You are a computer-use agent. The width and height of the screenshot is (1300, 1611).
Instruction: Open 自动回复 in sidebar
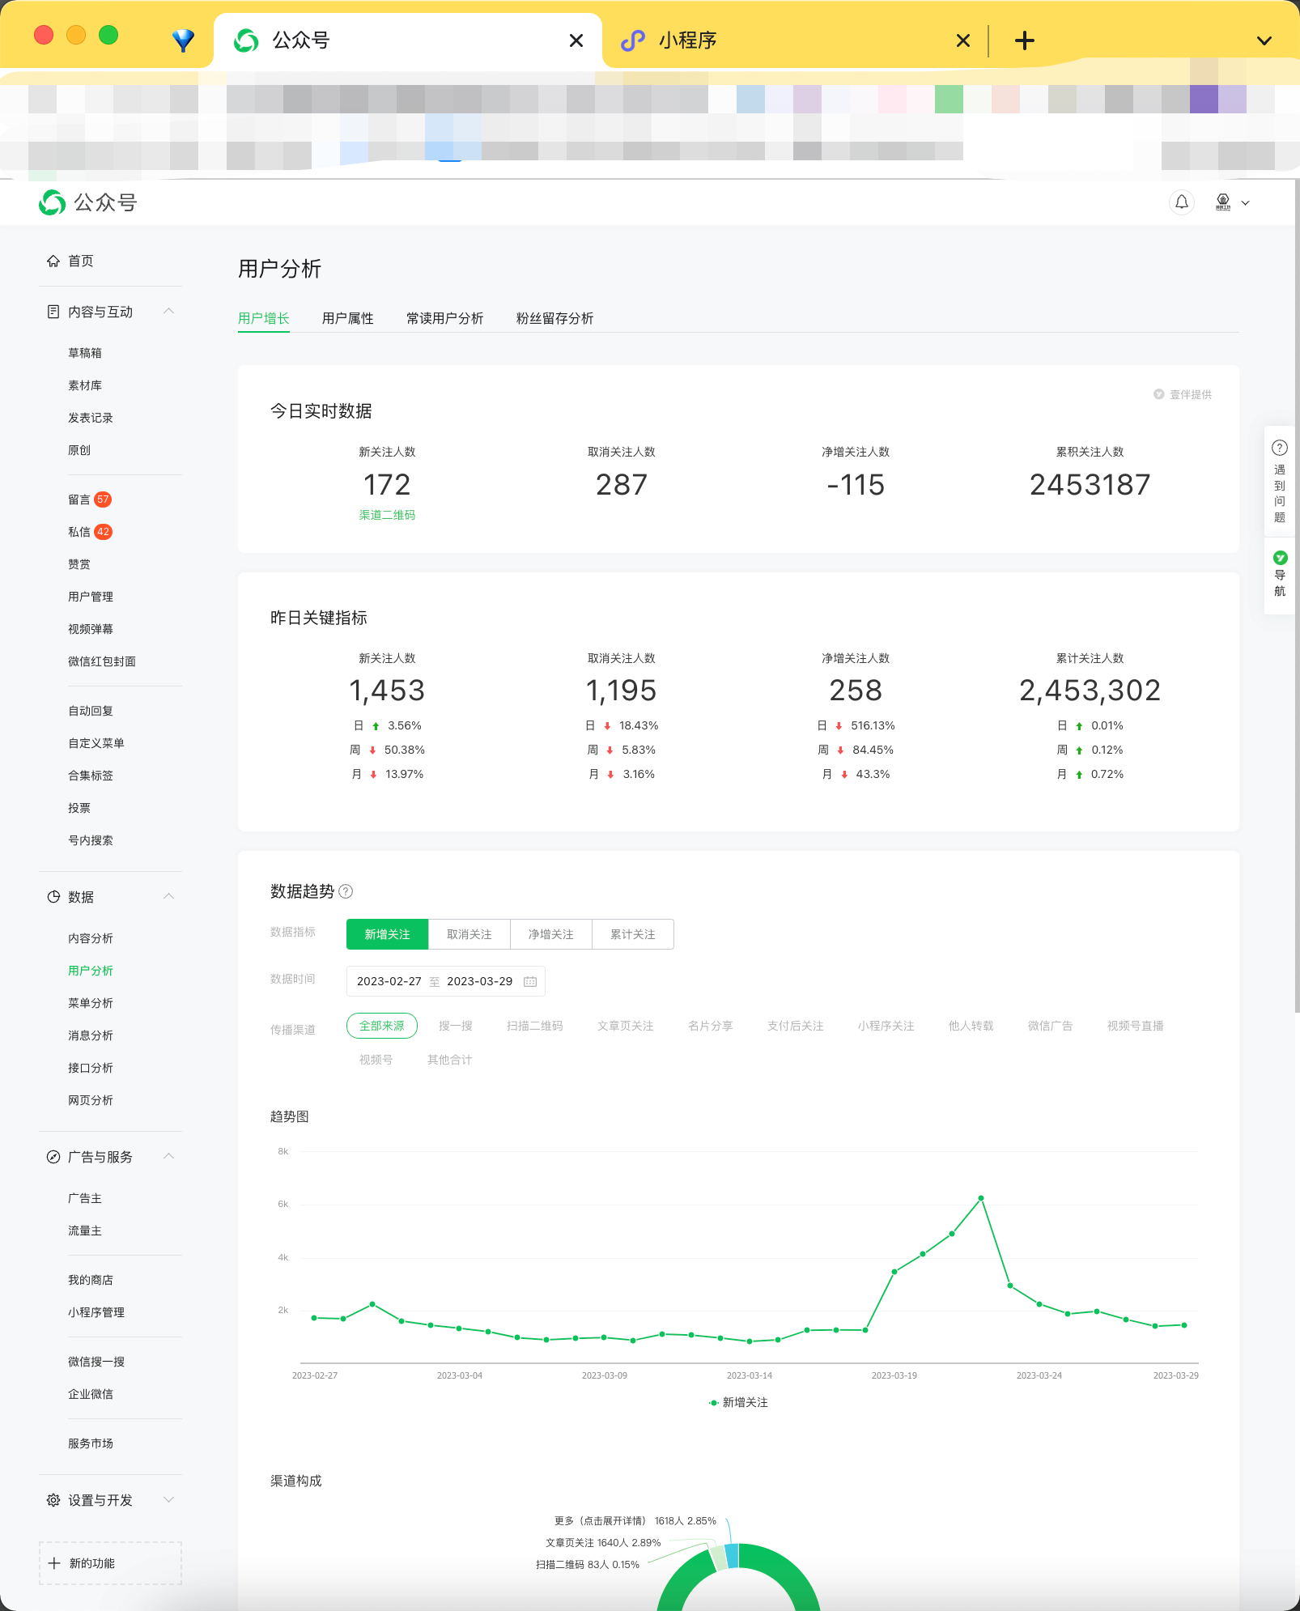[x=91, y=711]
